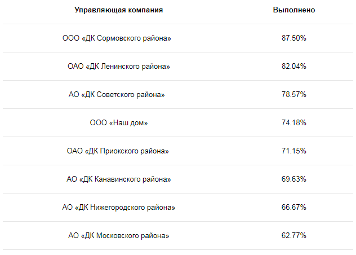The height and width of the screenshot is (255, 356).
Task: Click АО «ДК Московского района» cell
Action: (118, 235)
